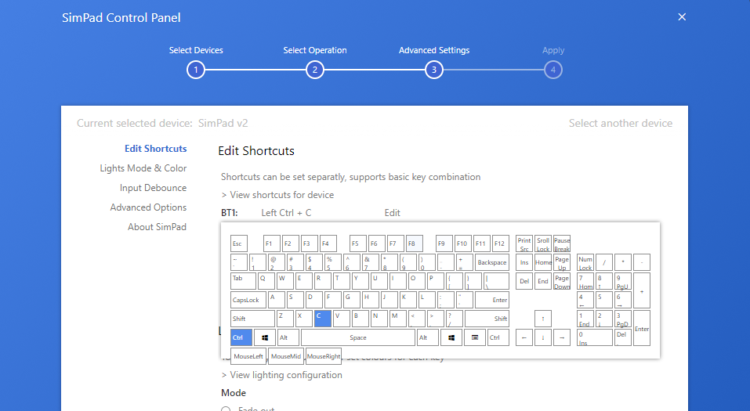Click the Space key

[358, 337]
